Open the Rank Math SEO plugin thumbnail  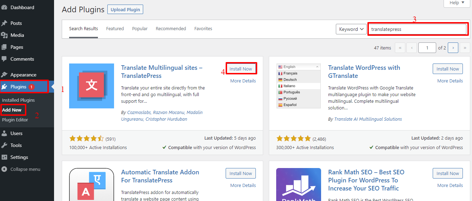click(x=299, y=185)
